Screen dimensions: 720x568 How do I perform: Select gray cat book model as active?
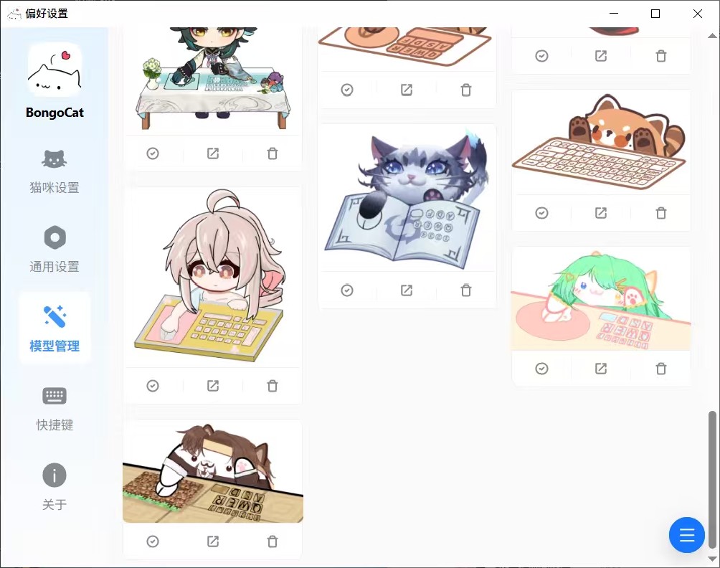coord(347,290)
